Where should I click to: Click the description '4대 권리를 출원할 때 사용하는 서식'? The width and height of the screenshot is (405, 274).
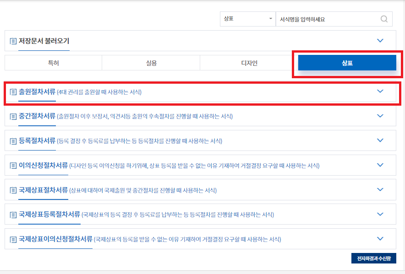[x=99, y=92]
